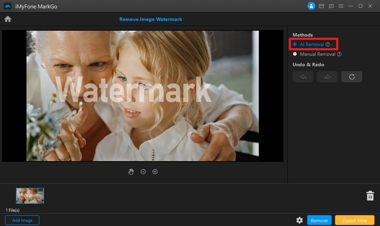Open the hamburger menu in title bar
The width and height of the screenshot is (380, 226).
(341, 6)
